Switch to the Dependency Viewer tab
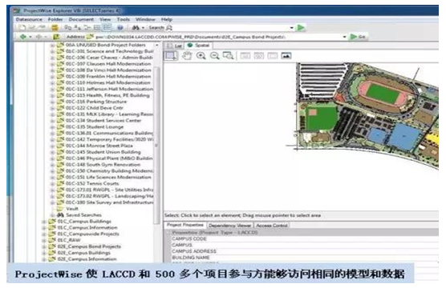The image size is (446, 288). (229, 226)
